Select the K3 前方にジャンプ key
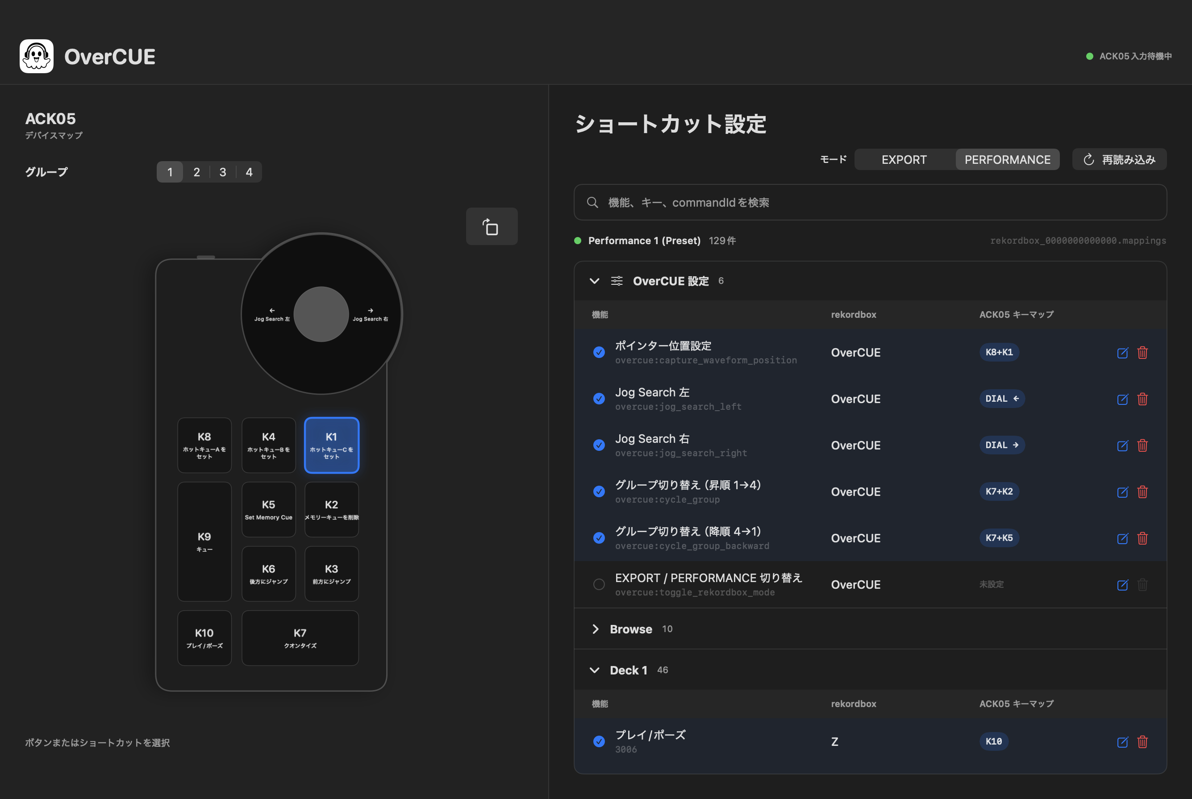The width and height of the screenshot is (1192, 799). point(332,574)
